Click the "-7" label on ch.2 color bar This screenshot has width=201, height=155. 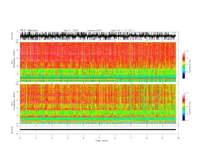(x=187, y=120)
